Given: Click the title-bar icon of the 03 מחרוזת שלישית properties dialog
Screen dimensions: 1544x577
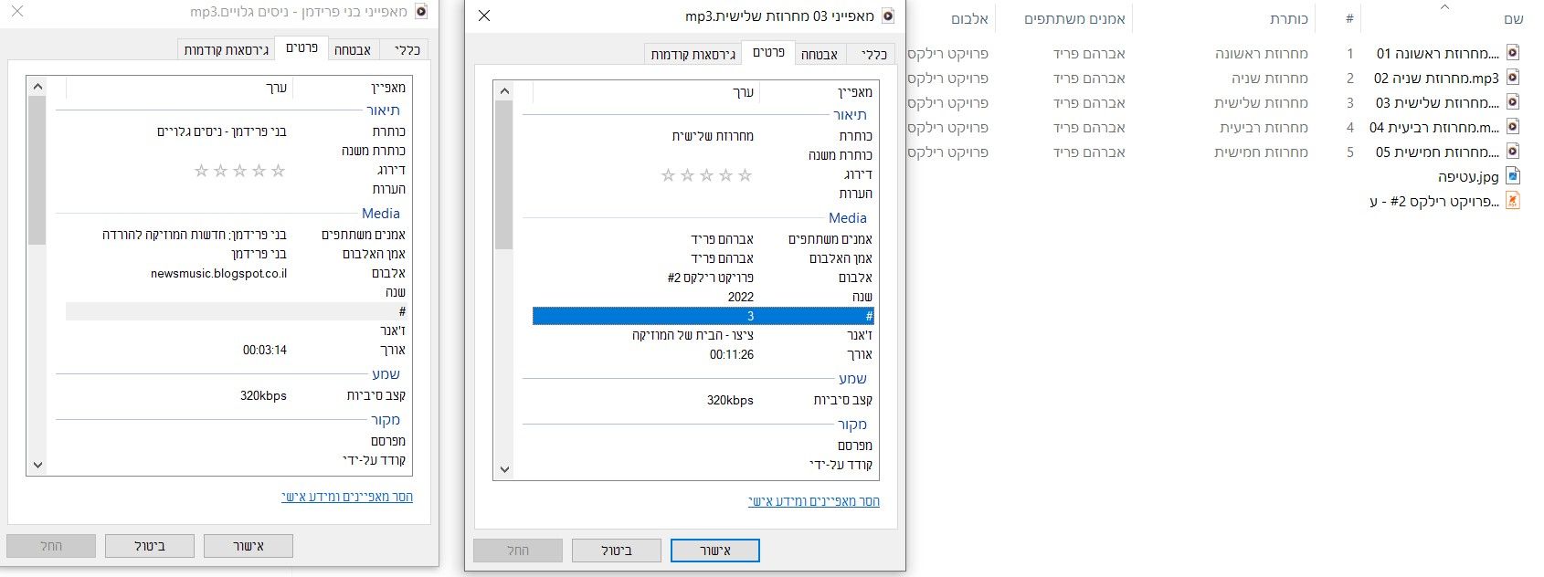Looking at the screenshot, I should tap(887, 16).
